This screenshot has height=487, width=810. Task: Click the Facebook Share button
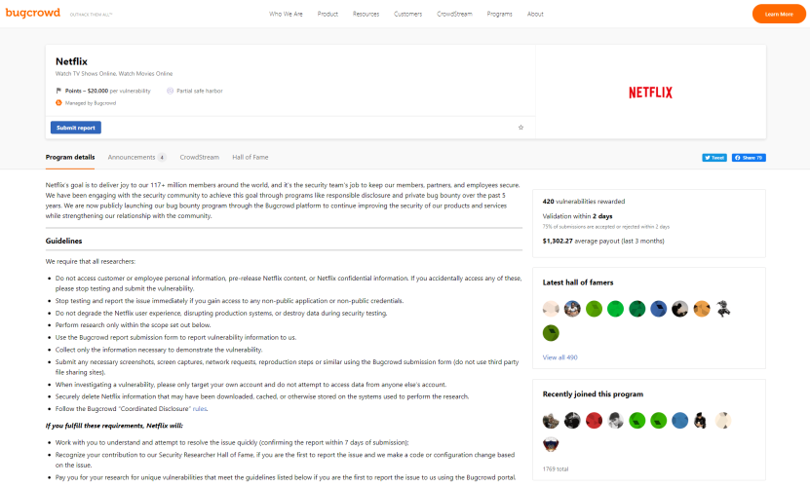pos(749,158)
